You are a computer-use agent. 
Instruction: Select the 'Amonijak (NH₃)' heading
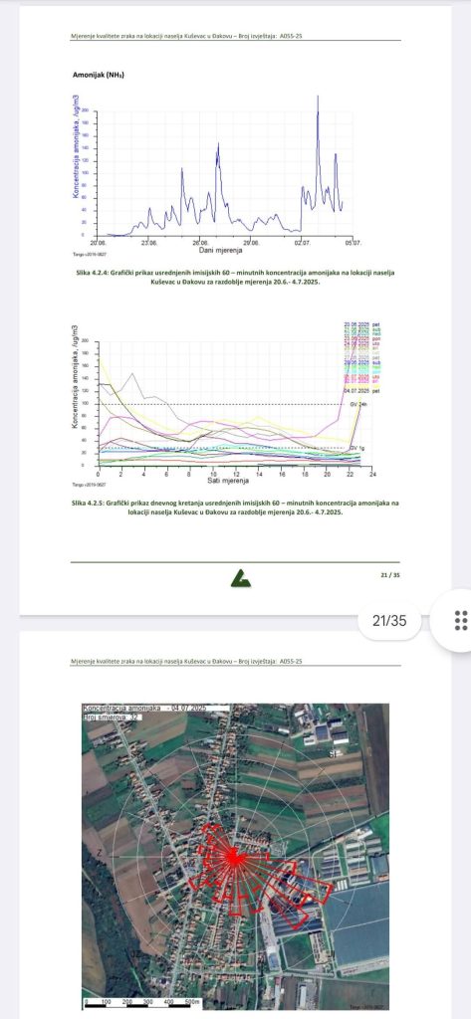pyautogui.click(x=99, y=76)
